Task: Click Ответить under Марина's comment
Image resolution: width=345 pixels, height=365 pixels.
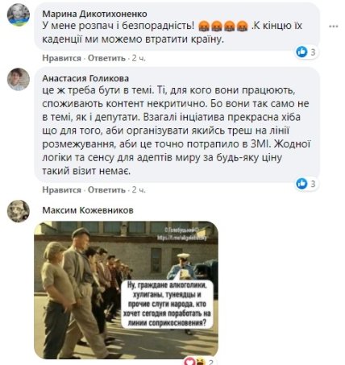Action: point(106,58)
